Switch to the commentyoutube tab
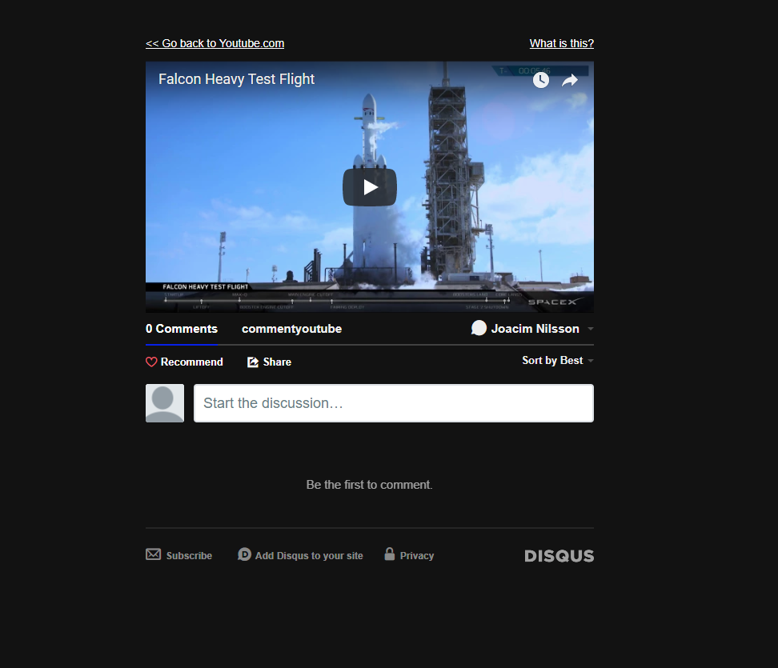Image resolution: width=778 pixels, height=668 pixels. 291,328
